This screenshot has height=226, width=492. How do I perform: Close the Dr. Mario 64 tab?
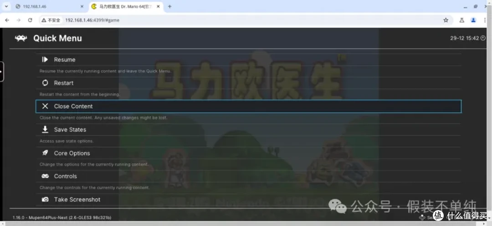click(x=159, y=6)
